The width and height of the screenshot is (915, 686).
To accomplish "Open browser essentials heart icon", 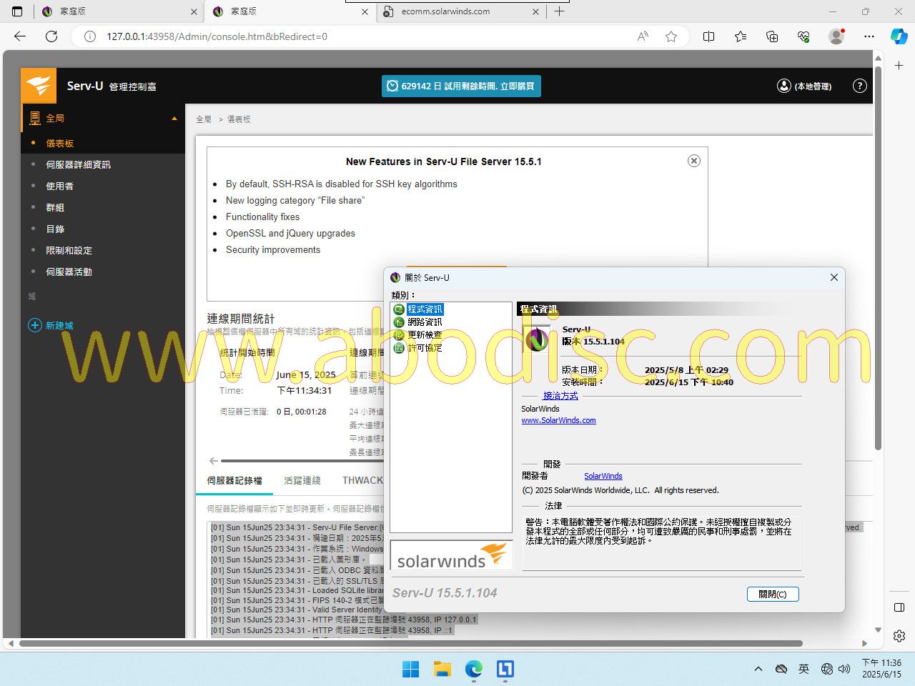I will 803,36.
